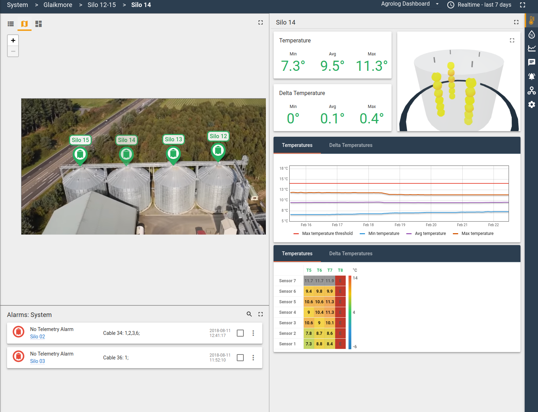Open the Humidity view from the sidebar
The width and height of the screenshot is (538, 412).
click(x=531, y=34)
